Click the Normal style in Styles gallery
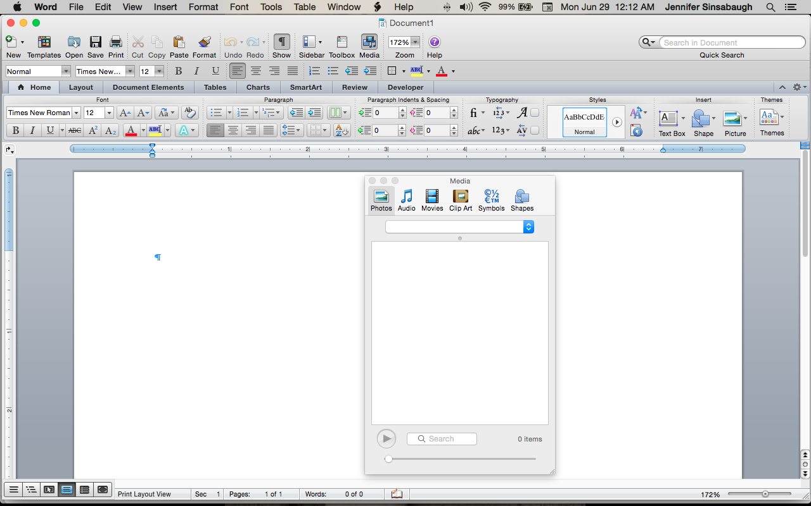 coord(584,122)
